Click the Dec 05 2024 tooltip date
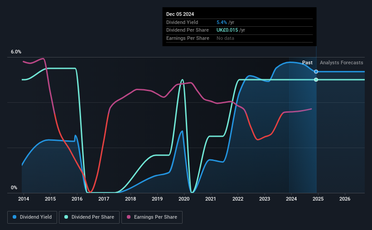 (x=180, y=14)
